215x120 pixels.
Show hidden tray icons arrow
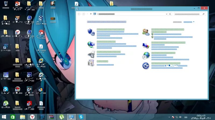tap(169, 117)
